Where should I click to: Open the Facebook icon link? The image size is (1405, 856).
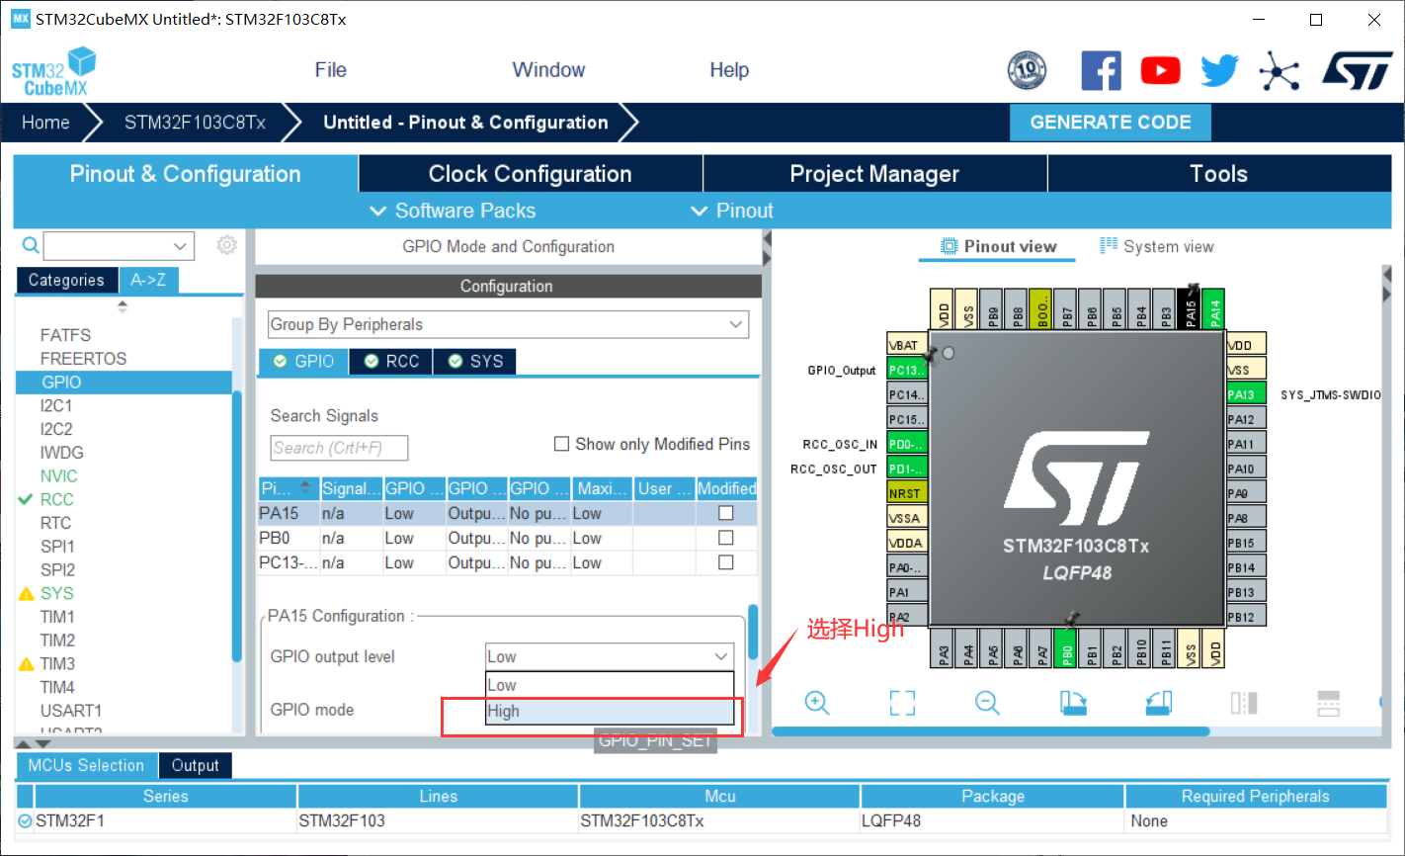(x=1101, y=71)
